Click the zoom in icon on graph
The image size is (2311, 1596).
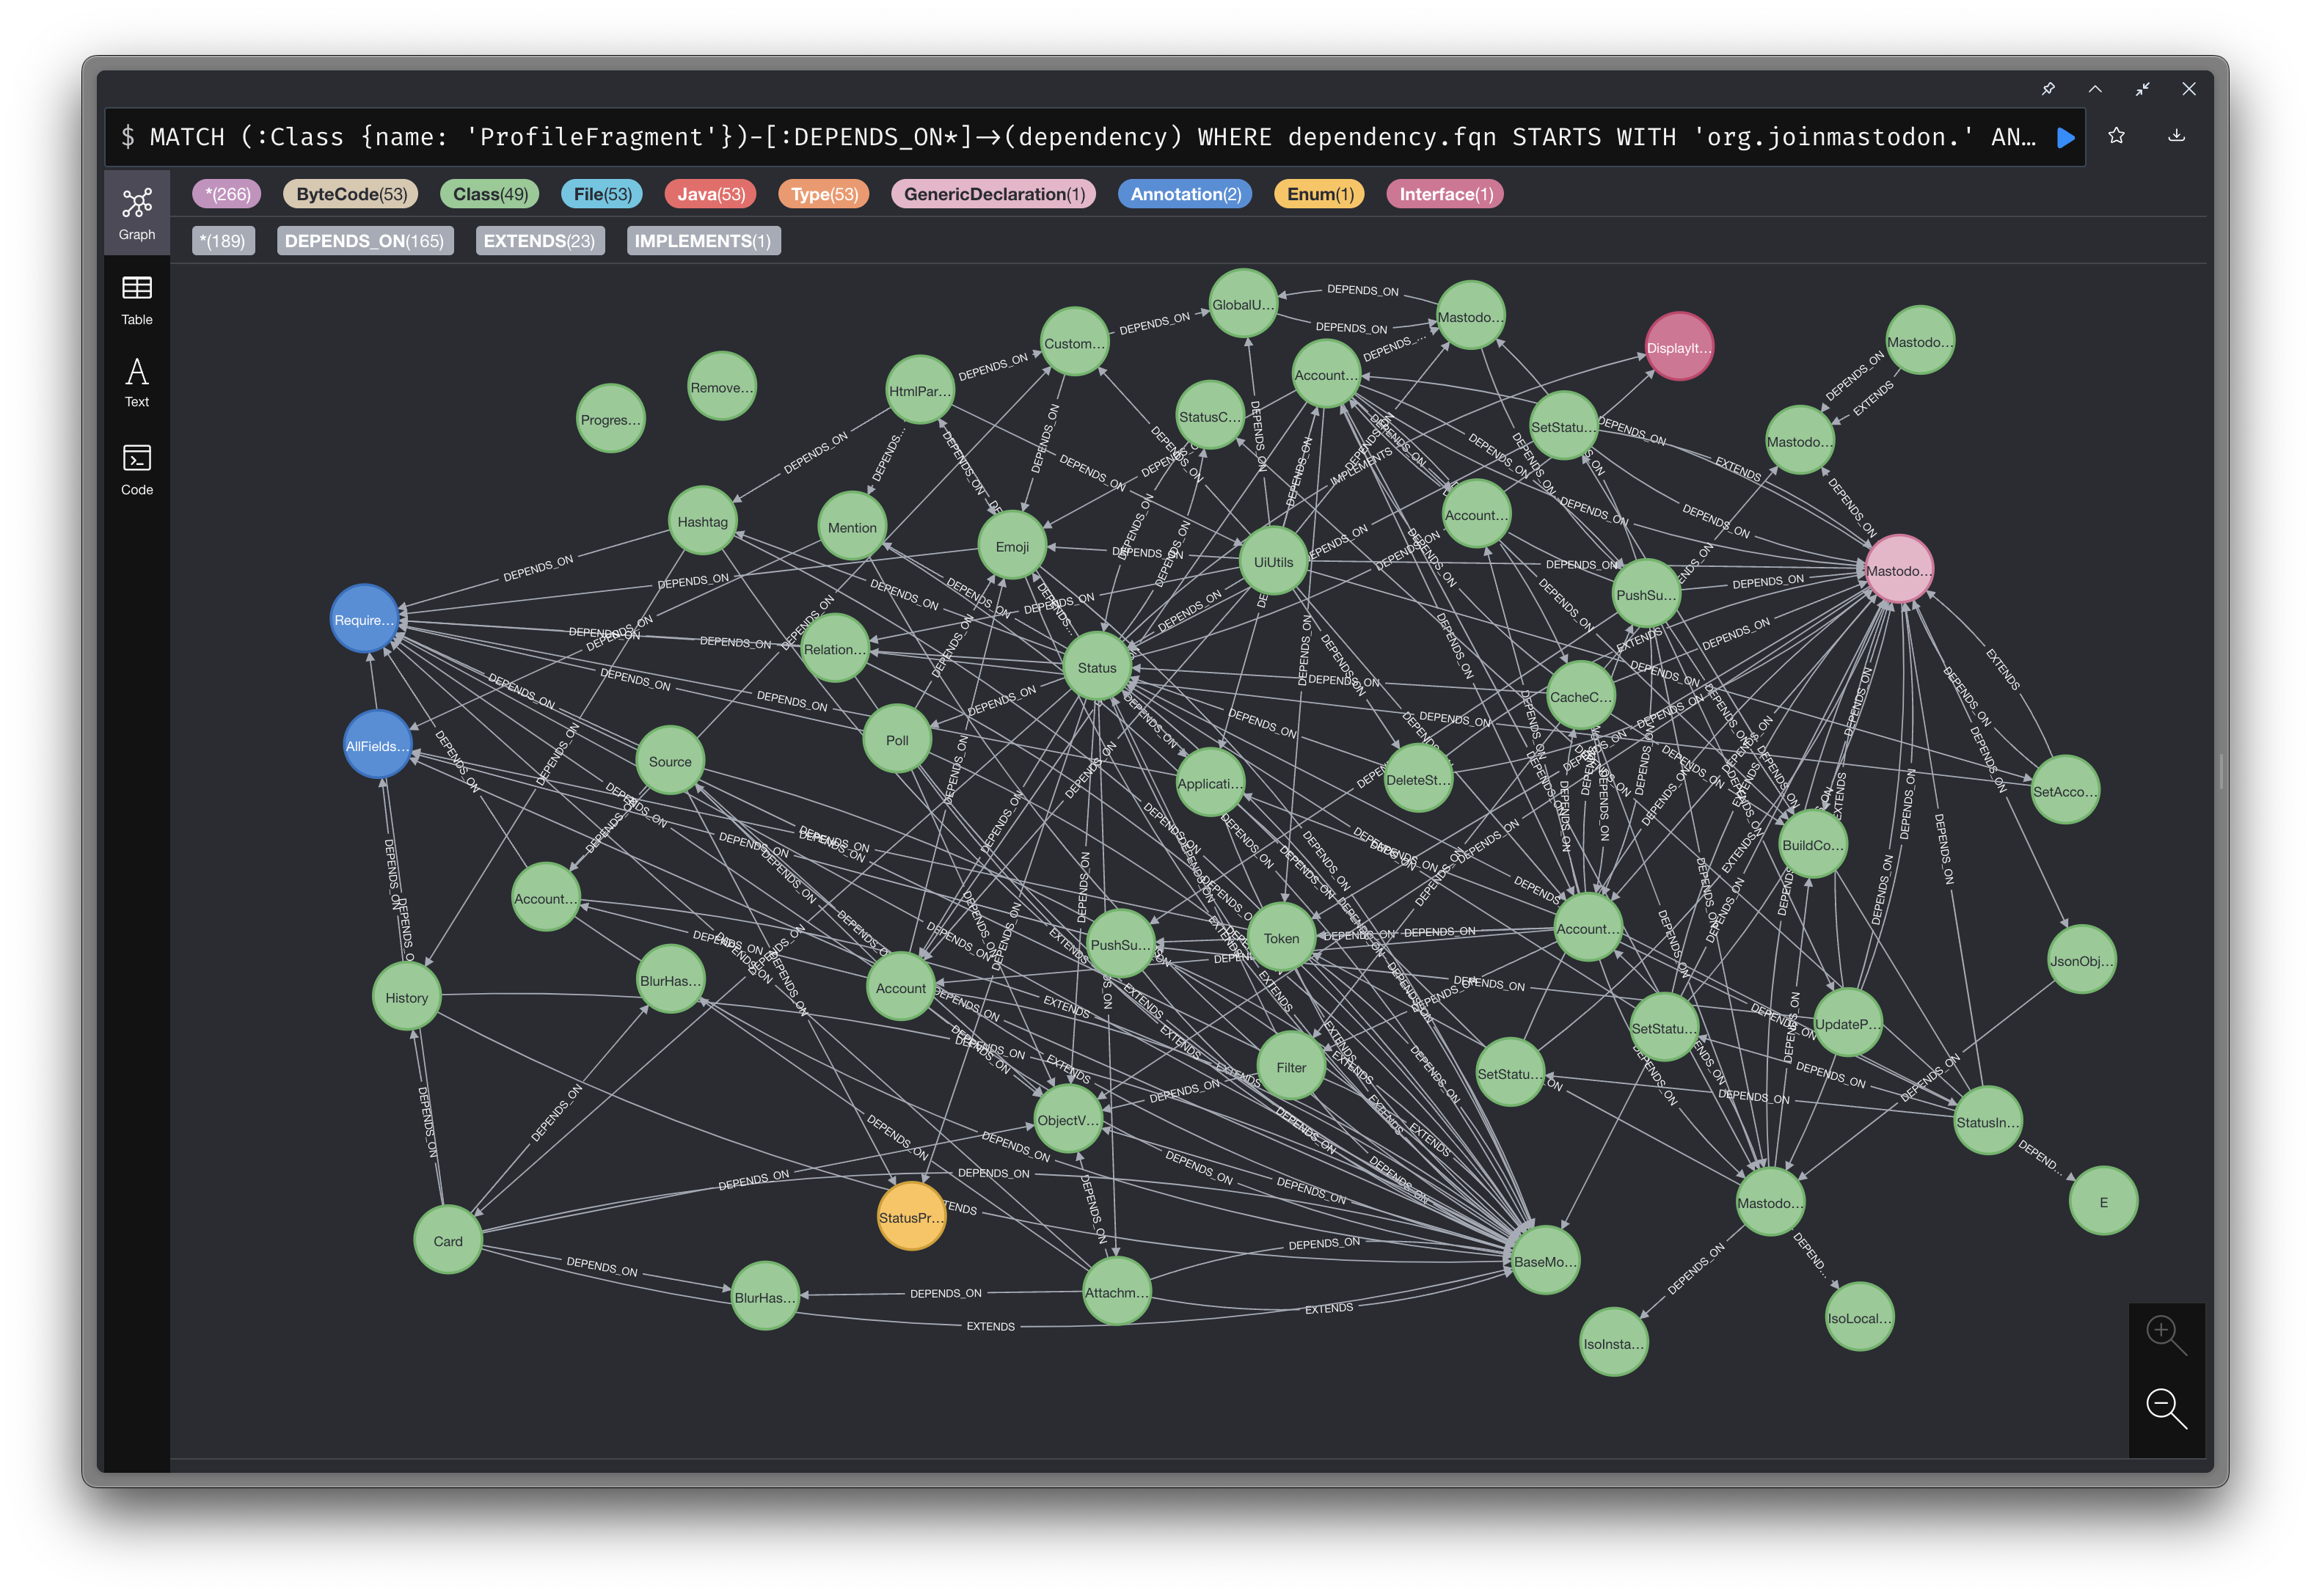(x=2164, y=1339)
